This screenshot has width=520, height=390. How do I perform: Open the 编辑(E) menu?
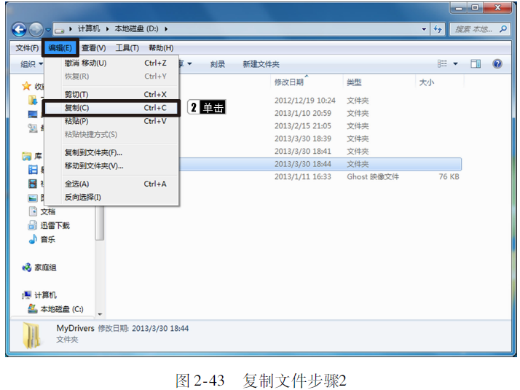(60, 48)
